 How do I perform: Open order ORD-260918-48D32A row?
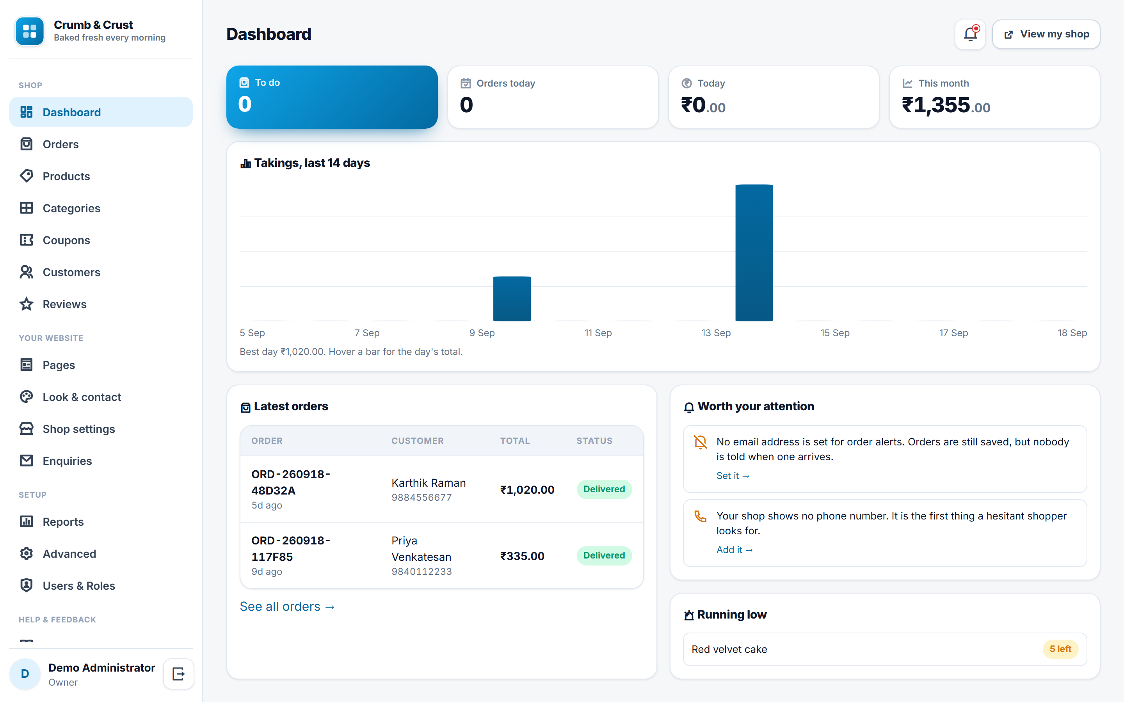point(441,489)
